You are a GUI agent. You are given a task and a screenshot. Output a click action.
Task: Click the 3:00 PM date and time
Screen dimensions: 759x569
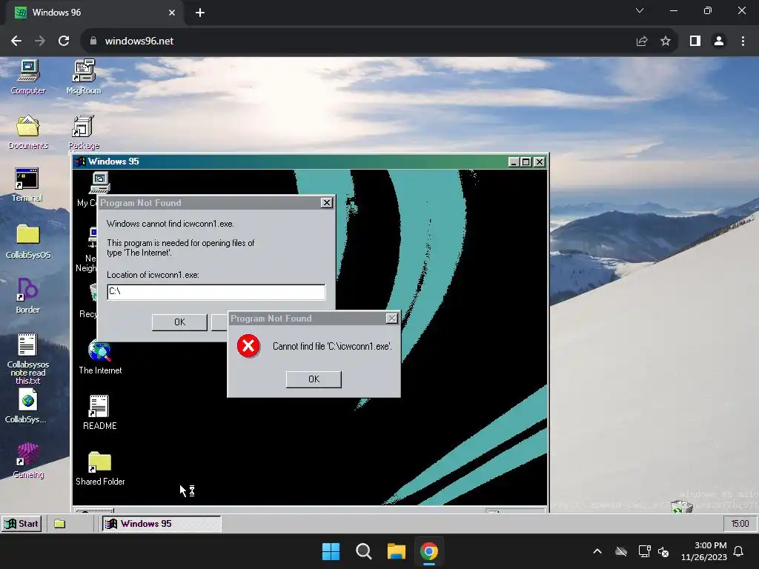704,551
